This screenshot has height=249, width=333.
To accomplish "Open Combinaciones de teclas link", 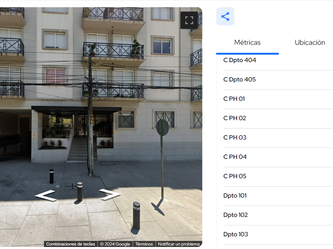I will [71, 244].
